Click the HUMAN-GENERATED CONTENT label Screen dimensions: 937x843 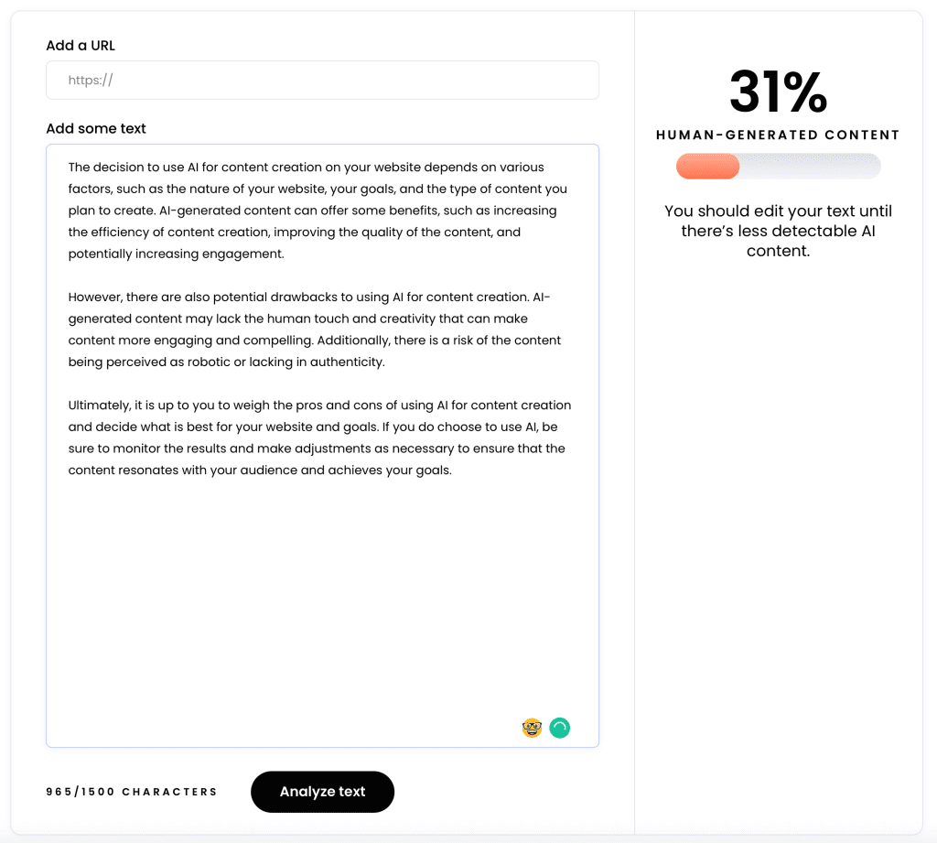point(778,135)
